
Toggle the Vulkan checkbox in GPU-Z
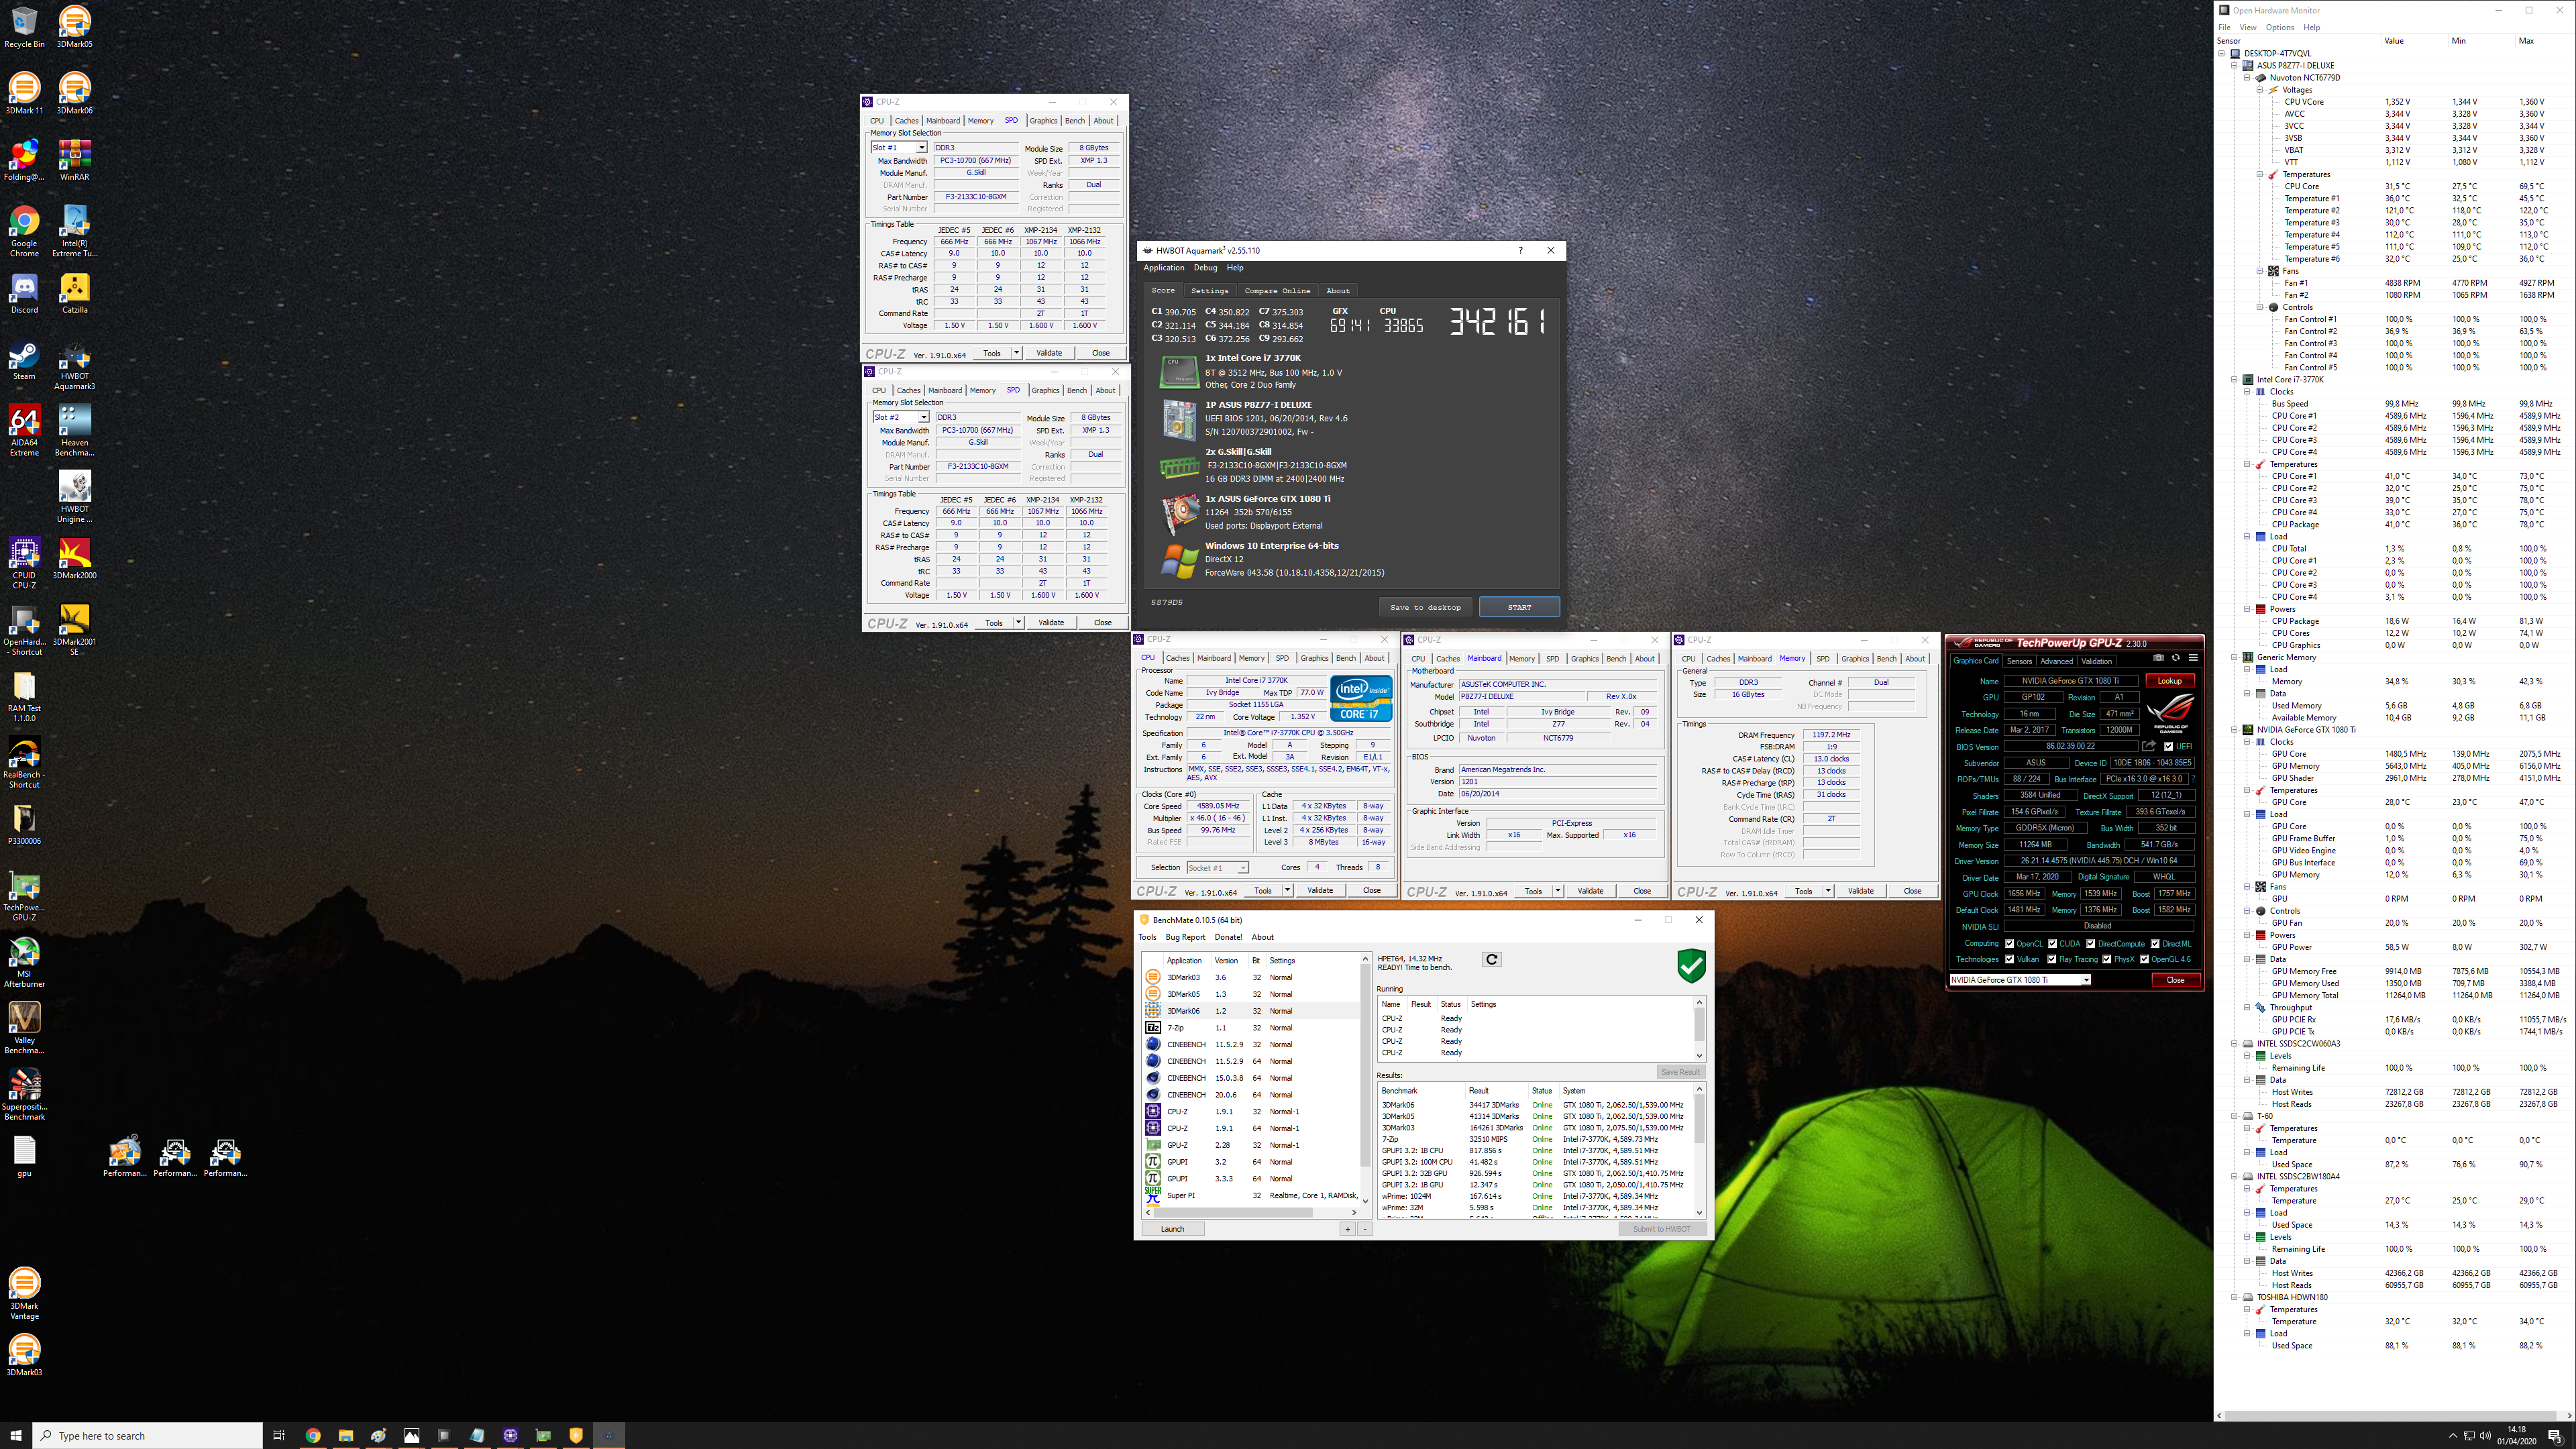click(2009, 959)
